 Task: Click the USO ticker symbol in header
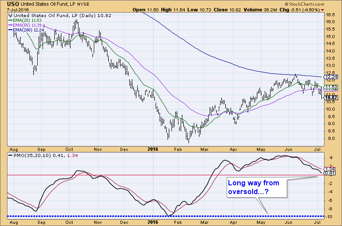[x=10, y=3]
